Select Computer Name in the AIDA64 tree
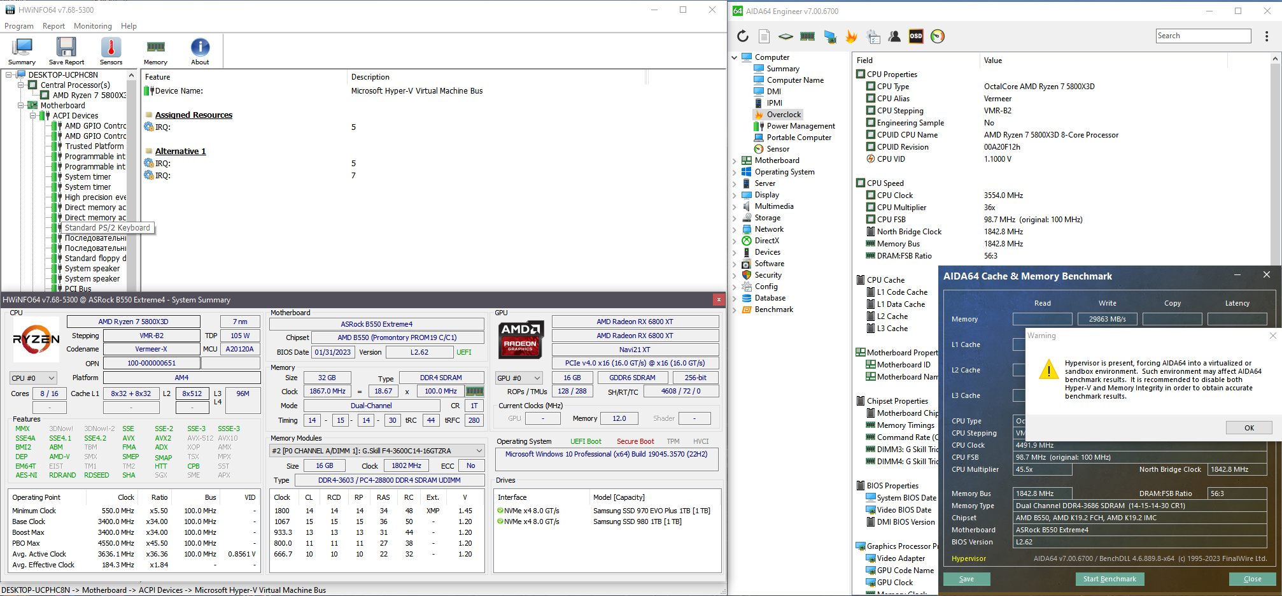The width and height of the screenshot is (1282, 596). tap(795, 80)
